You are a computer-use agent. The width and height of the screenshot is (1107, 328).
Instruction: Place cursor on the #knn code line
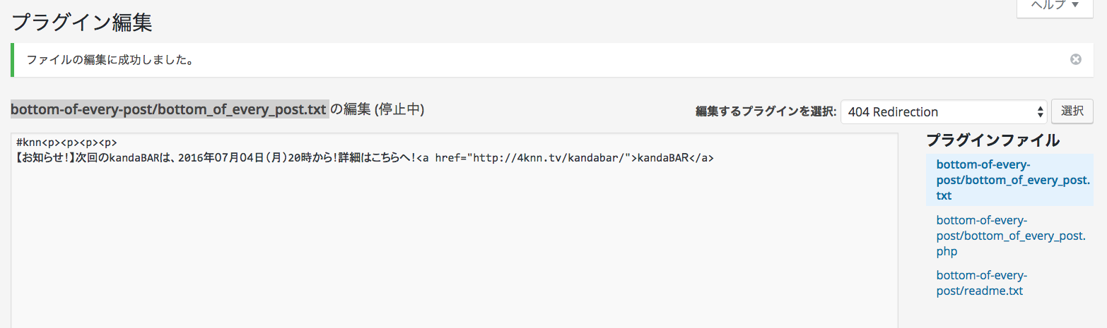pos(66,142)
